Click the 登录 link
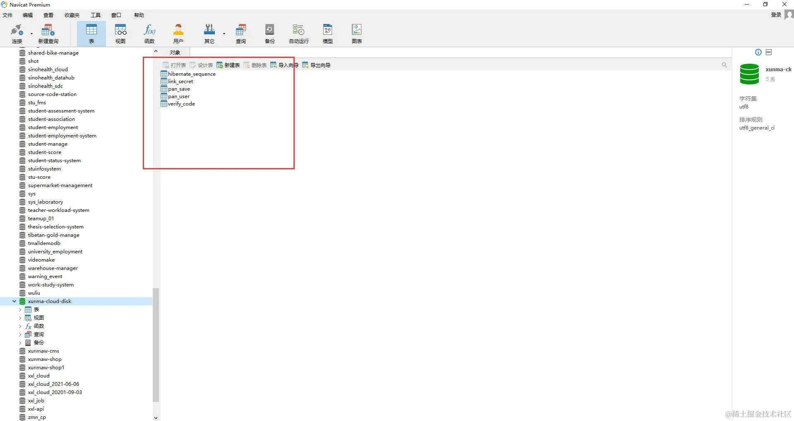 [776, 15]
